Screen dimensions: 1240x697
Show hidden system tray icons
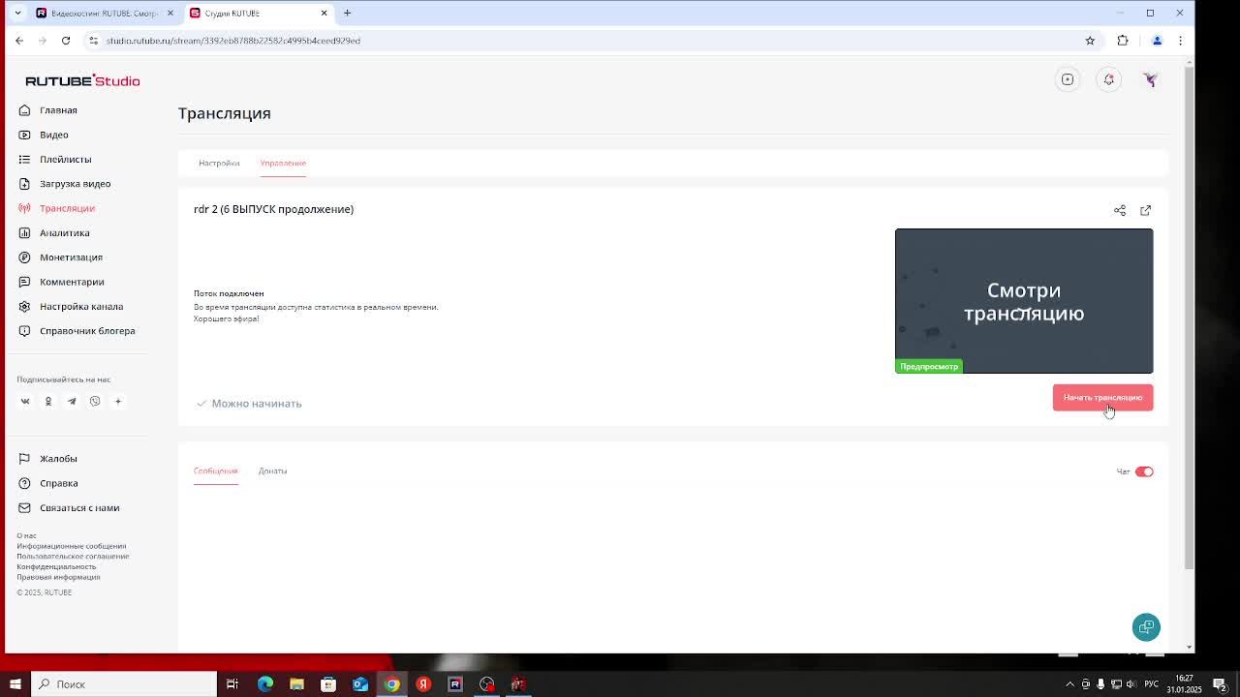pos(1069,684)
